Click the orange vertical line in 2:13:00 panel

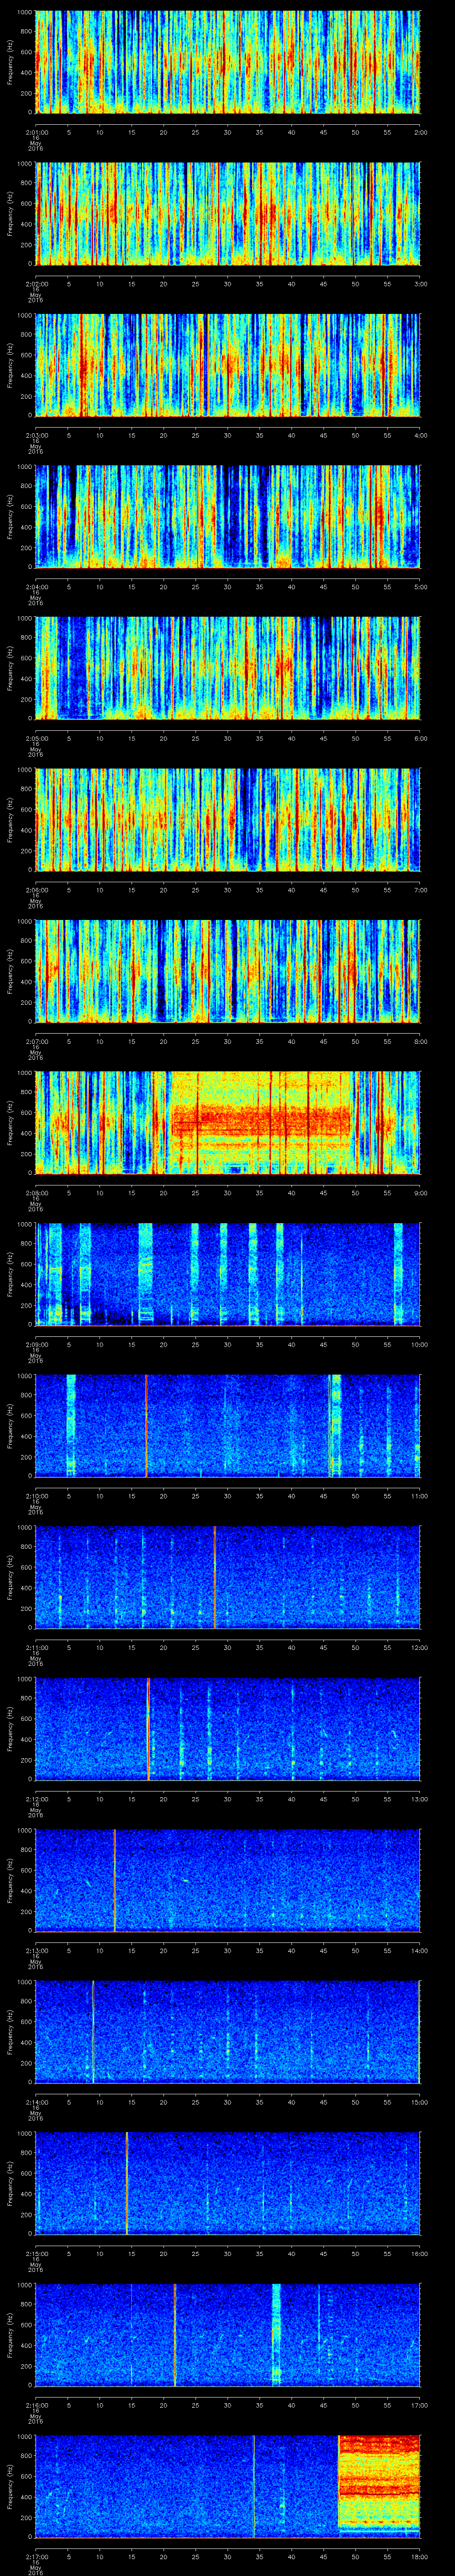(x=114, y=1879)
